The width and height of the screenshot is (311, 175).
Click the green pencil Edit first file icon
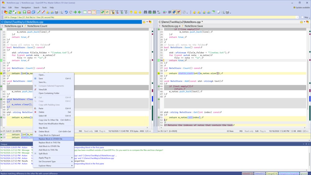[39, 12]
